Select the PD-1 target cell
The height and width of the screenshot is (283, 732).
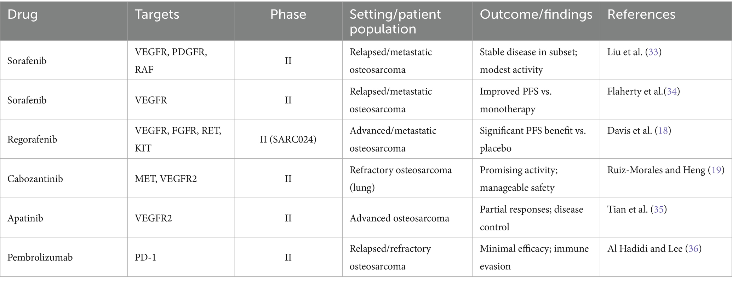click(145, 258)
